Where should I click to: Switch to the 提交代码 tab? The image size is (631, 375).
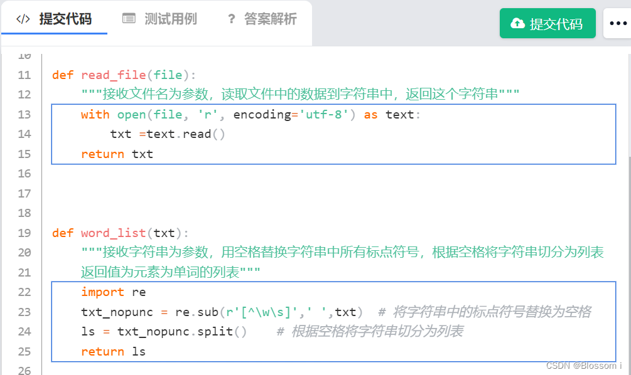[x=55, y=19]
